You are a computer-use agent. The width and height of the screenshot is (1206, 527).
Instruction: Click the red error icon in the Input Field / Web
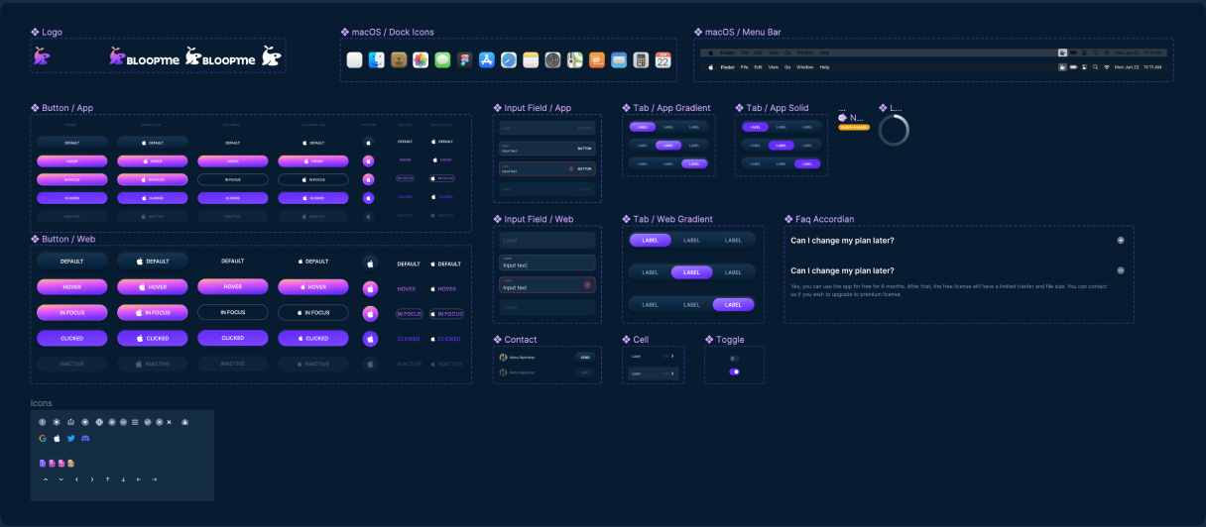coord(588,285)
